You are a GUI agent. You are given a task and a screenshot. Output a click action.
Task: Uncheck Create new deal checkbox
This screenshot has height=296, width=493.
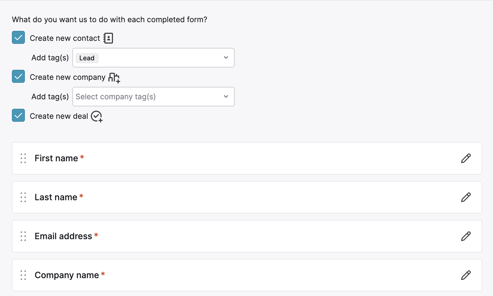pyautogui.click(x=18, y=115)
